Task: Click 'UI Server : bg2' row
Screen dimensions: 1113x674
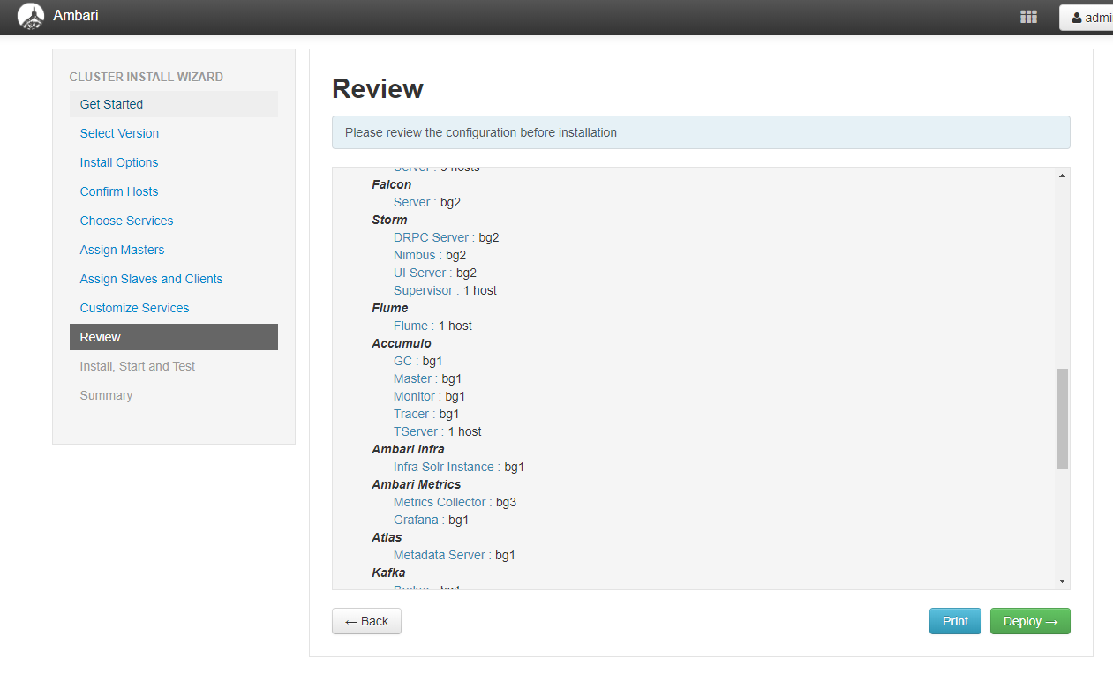Action: click(x=435, y=273)
